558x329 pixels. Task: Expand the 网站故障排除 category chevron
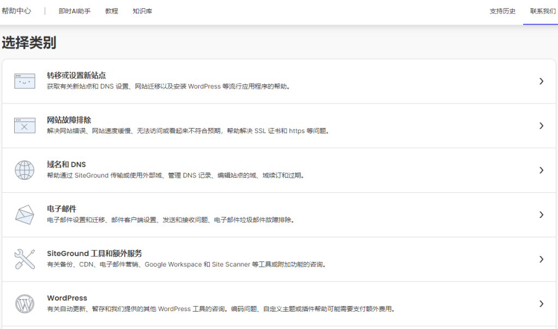541,125
